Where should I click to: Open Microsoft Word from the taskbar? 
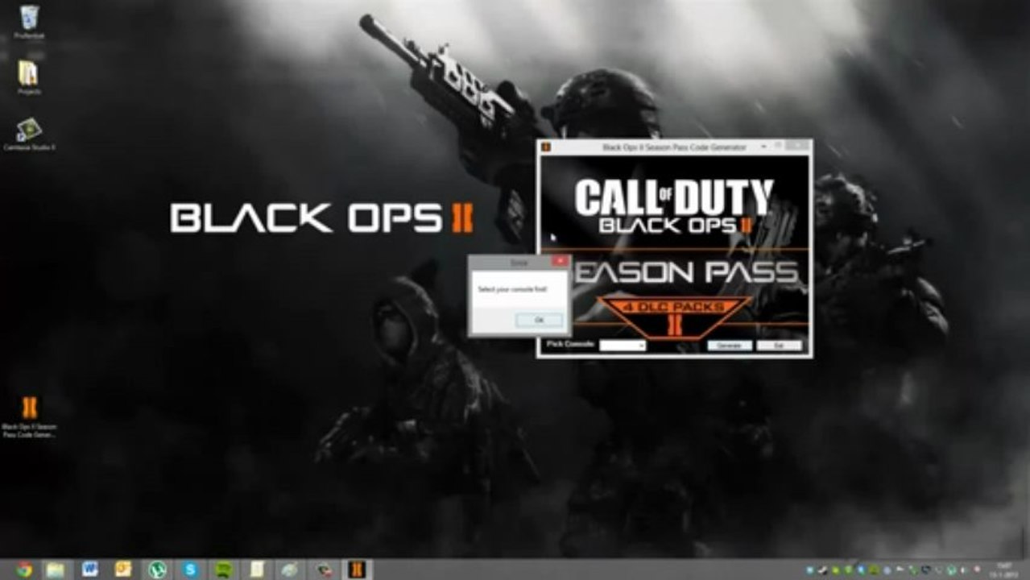click(89, 570)
